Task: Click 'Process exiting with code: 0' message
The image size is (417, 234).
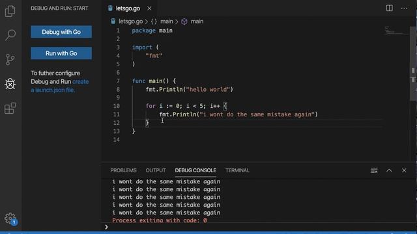Action: [160, 220]
